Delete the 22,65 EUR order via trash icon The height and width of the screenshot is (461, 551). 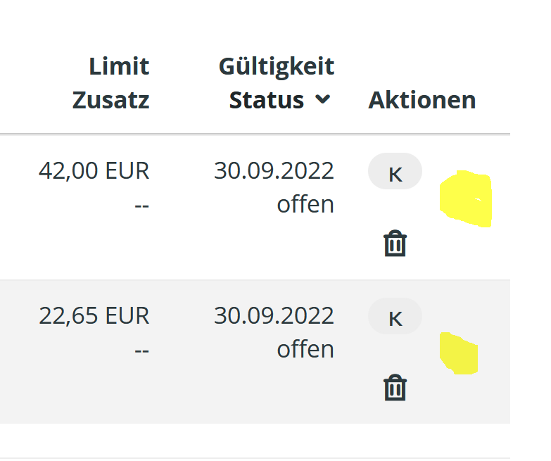pos(395,388)
